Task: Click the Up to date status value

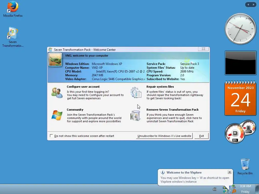Action: coord(187,68)
